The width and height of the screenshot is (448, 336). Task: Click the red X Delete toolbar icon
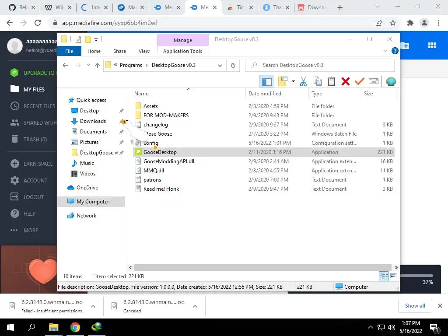[x=346, y=81]
